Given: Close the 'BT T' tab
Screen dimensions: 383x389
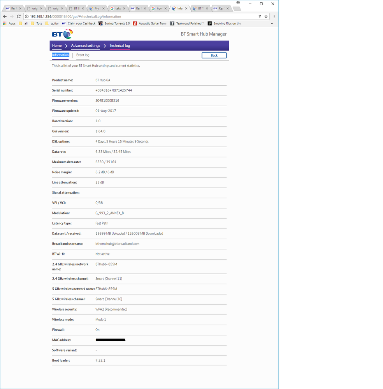Looking at the screenshot, I should (207, 9).
